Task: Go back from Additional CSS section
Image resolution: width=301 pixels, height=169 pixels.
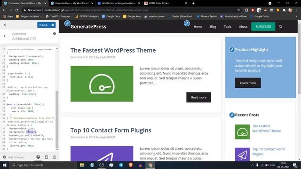Action: 5,36
